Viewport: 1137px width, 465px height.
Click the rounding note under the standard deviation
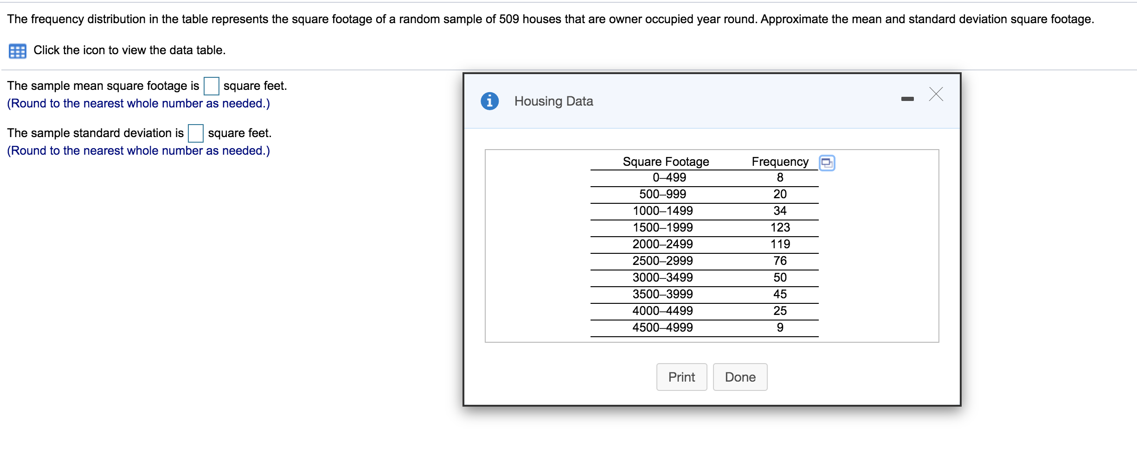(x=138, y=151)
